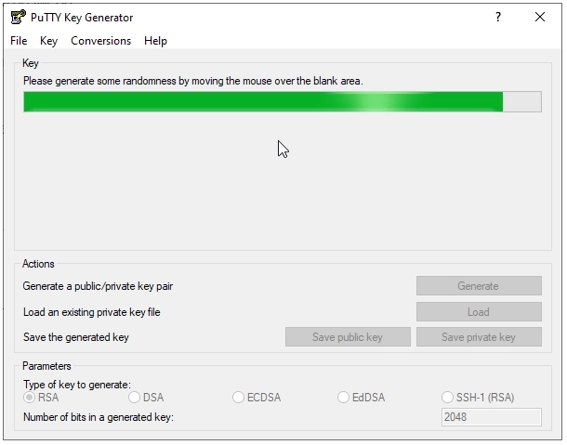Click the number of bits input field
Viewport: 567px width, 445px height.
click(491, 417)
